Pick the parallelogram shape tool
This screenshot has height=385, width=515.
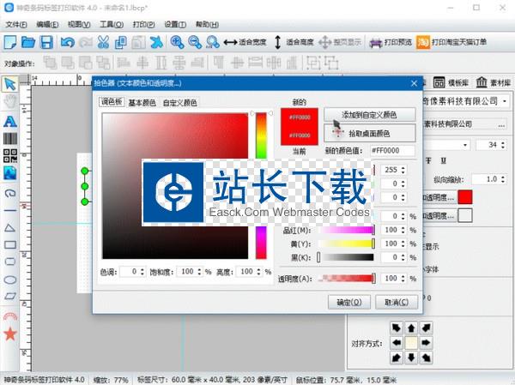tap(10, 296)
